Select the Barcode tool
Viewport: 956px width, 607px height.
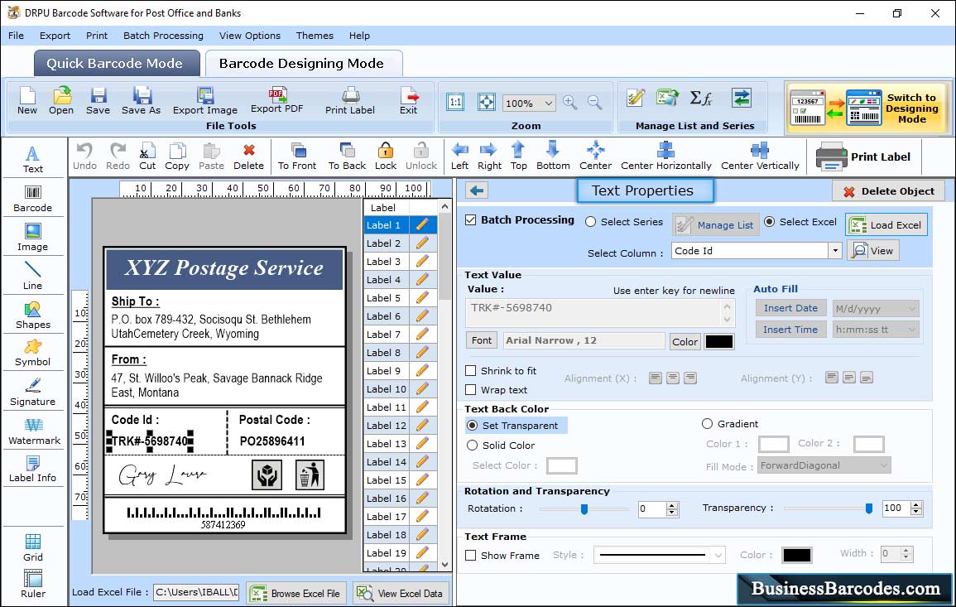click(33, 199)
